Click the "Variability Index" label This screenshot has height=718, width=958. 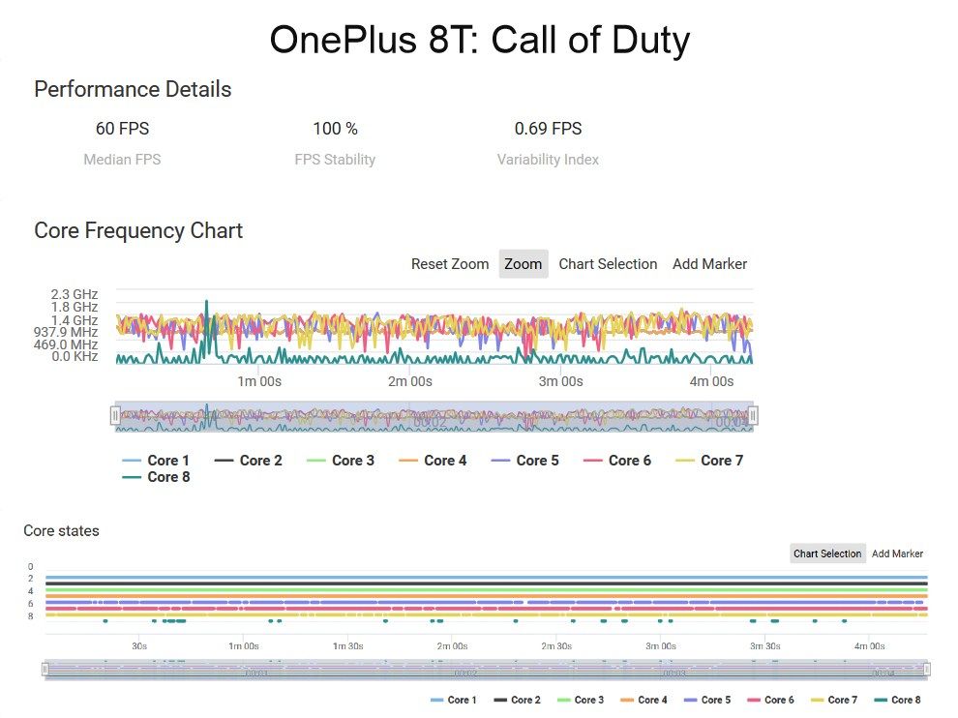[548, 160]
